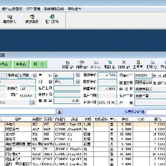Click the green button just left of the 新增 icon
The height and width of the screenshot is (166, 166).
(39, 65)
